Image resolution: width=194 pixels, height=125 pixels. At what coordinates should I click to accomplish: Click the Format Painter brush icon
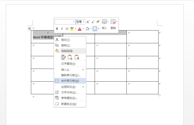(x=98, y=22)
